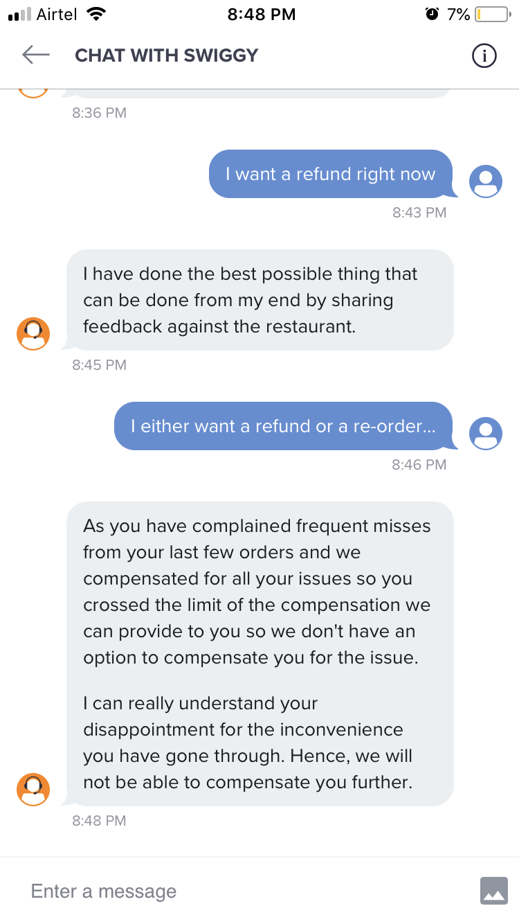Tap the status bar clock

pos(262,15)
